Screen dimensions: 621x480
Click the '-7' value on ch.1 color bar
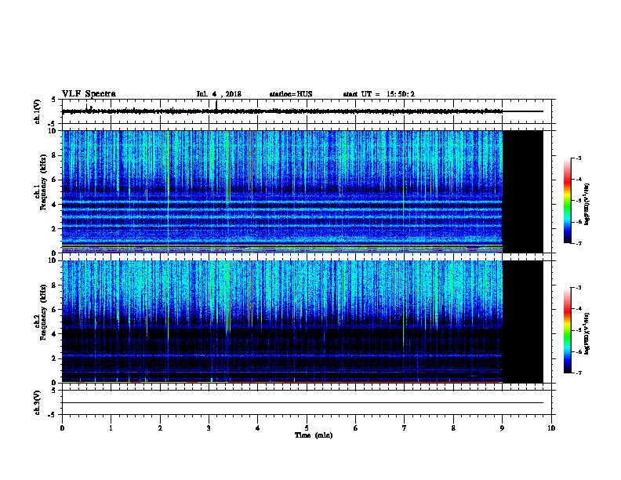pos(578,243)
